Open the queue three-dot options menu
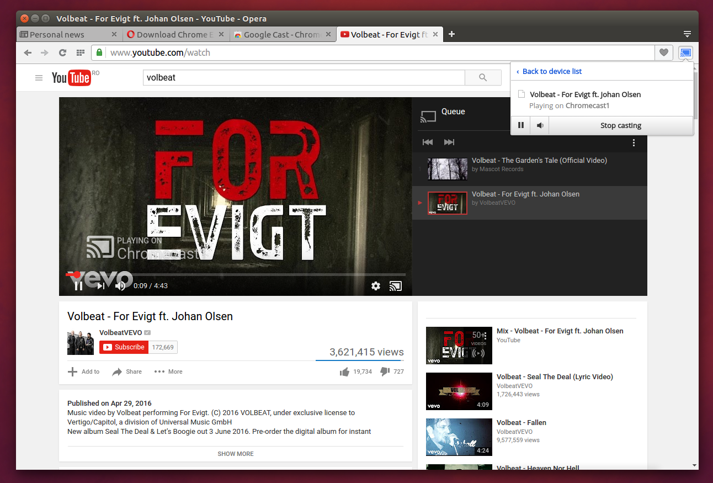The height and width of the screenshot is (483, 713). pyautogui.click(x=634, y=142)
